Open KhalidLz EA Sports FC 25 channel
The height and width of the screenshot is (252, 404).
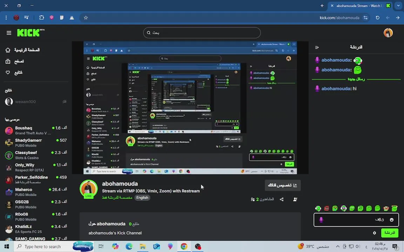(x=36, y=229)
